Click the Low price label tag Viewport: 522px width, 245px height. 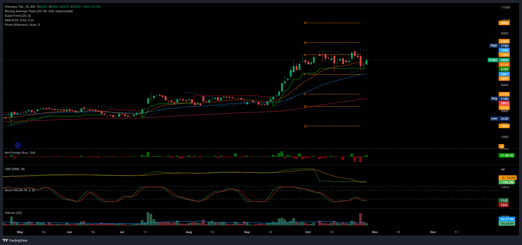pyautogui.click(x=494, y=119)
